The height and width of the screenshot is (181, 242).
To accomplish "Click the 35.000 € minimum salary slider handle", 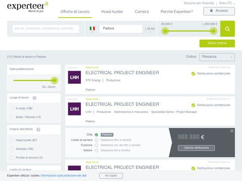I will coord(165,31).
